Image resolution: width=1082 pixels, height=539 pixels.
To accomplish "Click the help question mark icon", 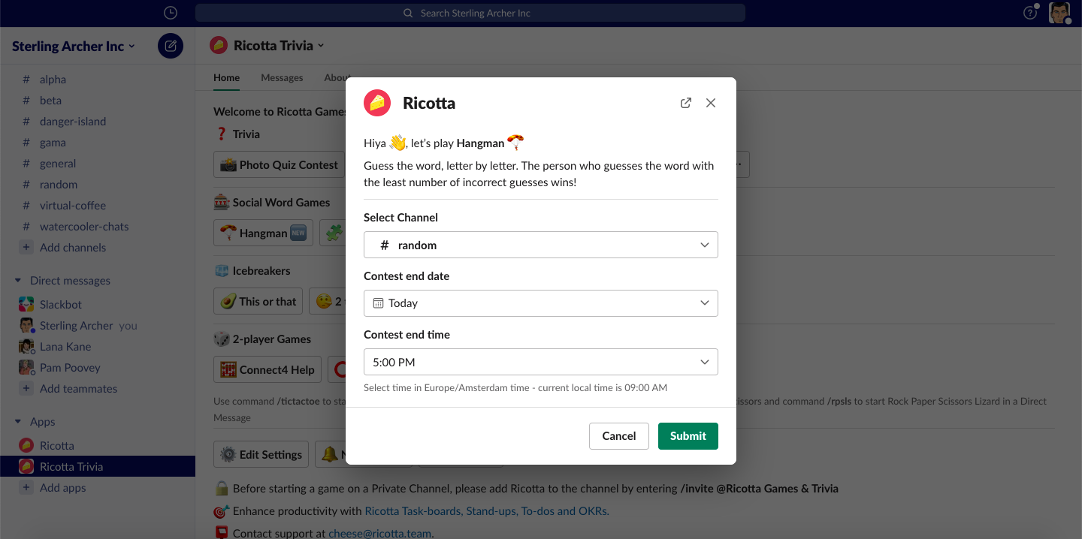I will (x=1030, y=13).
